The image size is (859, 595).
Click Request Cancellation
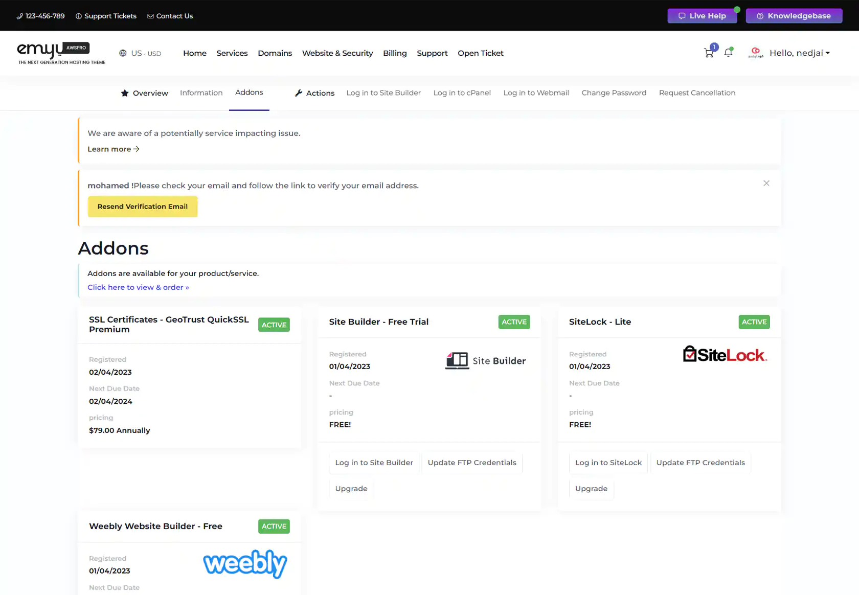697,93
